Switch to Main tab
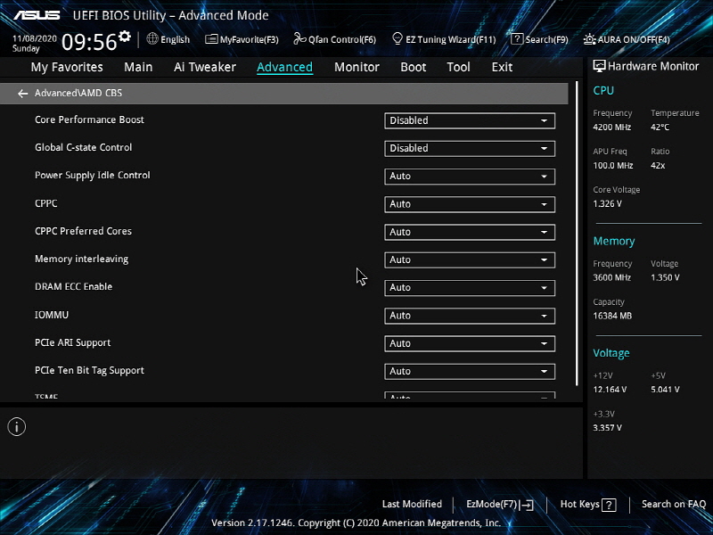Image resolution: width=713 pixels, height=535 pixels. pos(138,67)
